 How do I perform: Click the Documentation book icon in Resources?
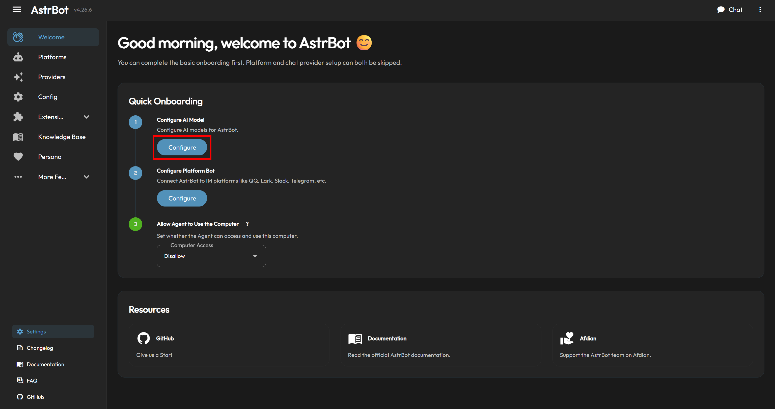[355, 338]
